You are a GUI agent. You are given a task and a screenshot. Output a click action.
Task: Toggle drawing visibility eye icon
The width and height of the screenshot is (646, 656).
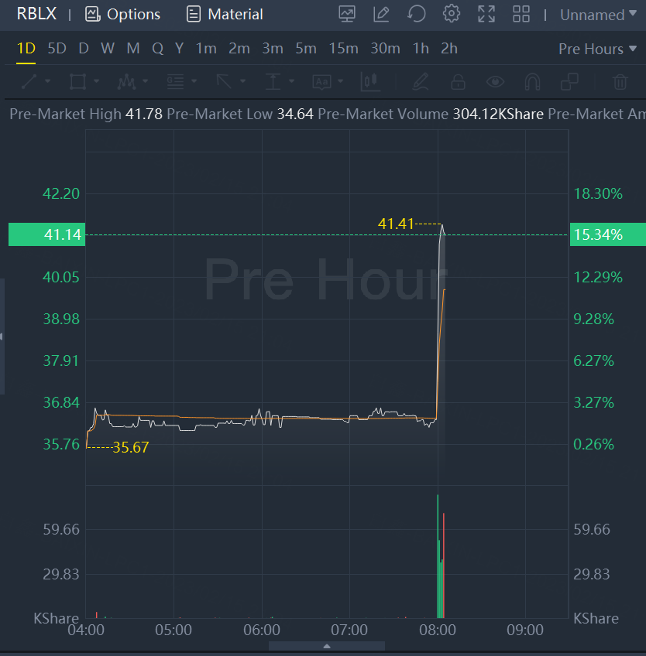coord(495,81)
